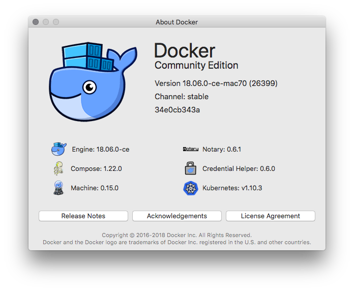This screenshot has height=291, width=354.
Task: Click the Engine whale icon
Action: point(58,149)
